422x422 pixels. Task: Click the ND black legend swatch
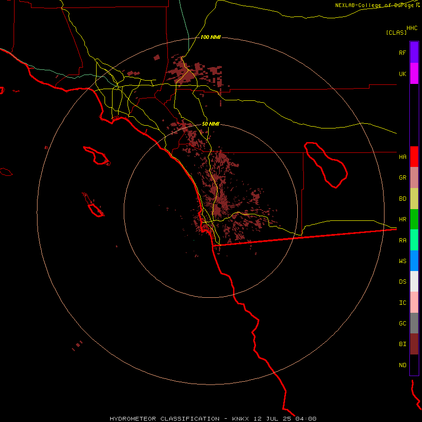pos(414,365)
